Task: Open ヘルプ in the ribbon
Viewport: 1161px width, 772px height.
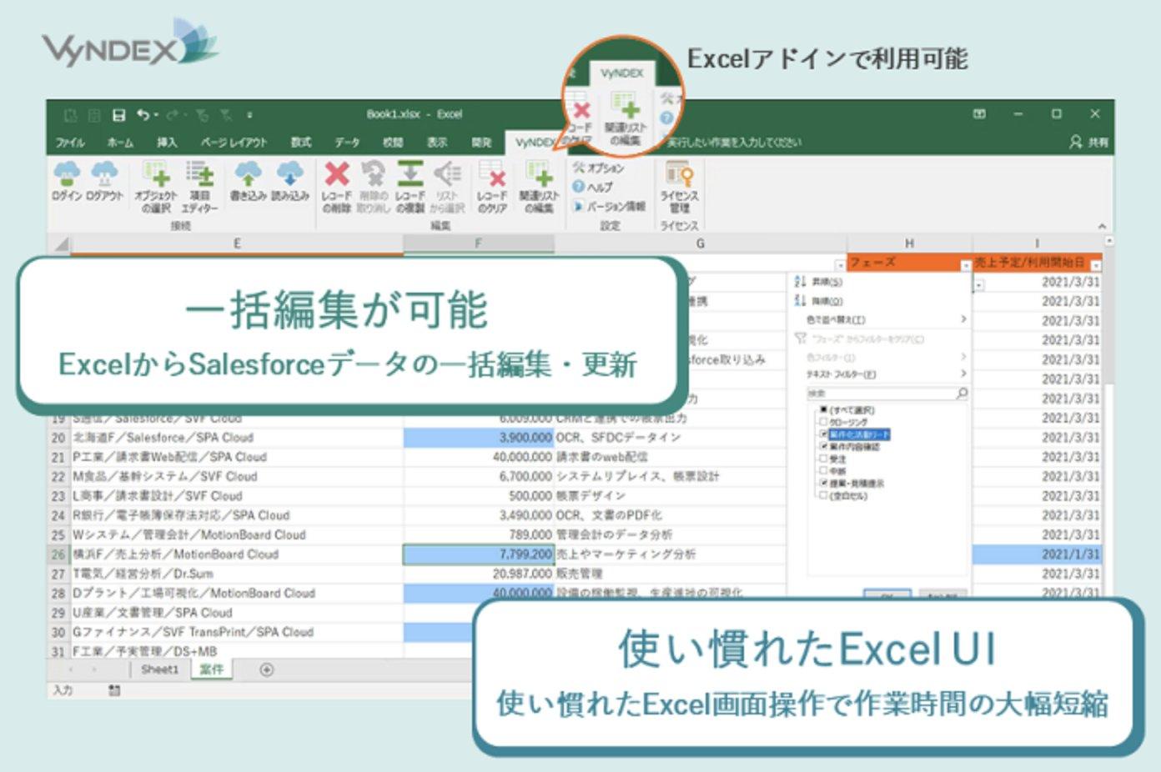Action: click(592, 187)
